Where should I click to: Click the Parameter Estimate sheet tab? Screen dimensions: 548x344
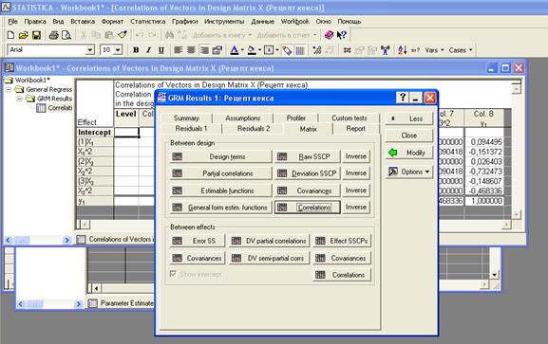tap(122, 303)
